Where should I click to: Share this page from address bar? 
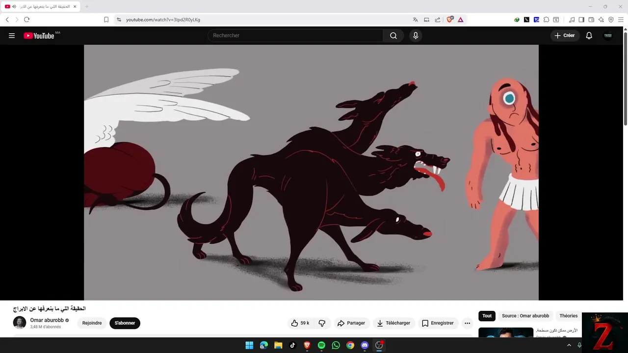437,20
